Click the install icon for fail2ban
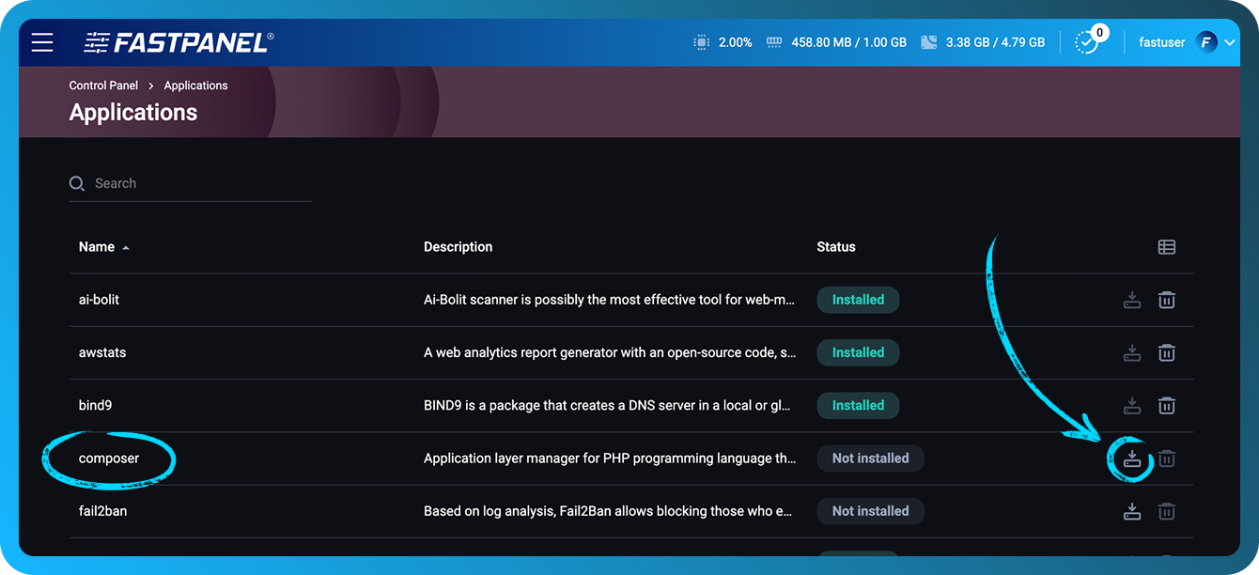The image size is (1259, 575). point(1132,510)
